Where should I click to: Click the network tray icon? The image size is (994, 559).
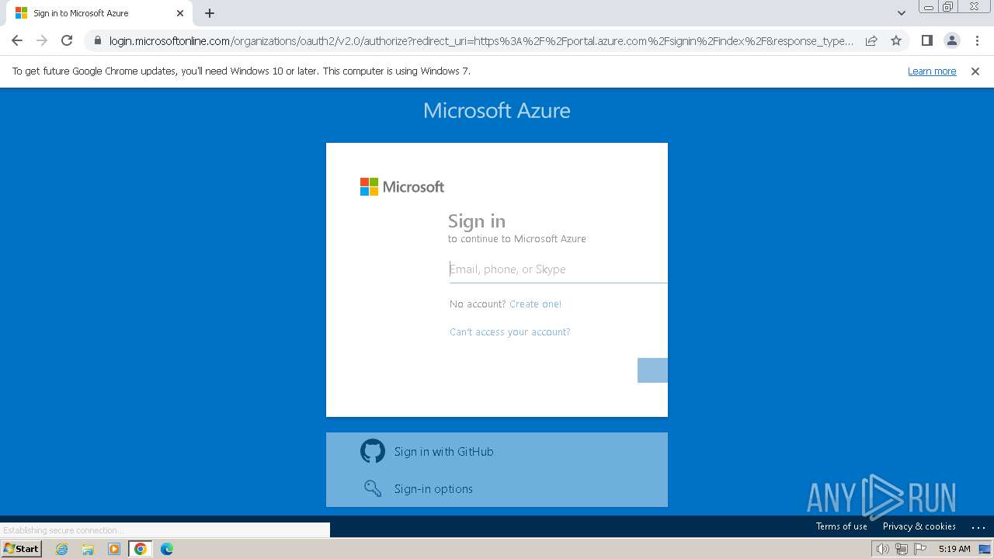pos(901,549)
